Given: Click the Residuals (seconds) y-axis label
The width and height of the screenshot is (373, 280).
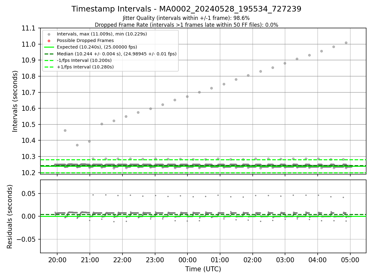Looking at the screenshot, I should [10, 217].
